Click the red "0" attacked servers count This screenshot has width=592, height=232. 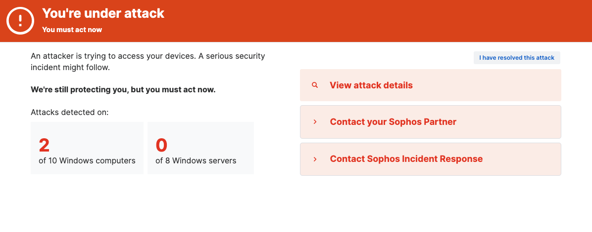tap(161, 145)
